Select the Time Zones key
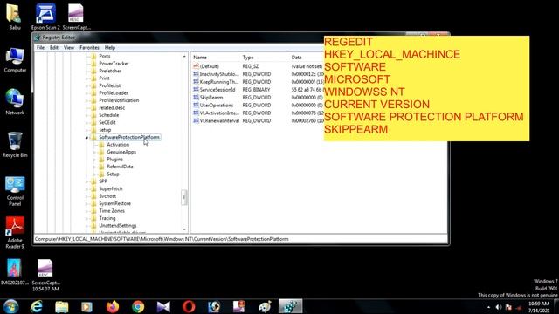Viewport: 559px width, 314px height. click(x=112, y=211)
